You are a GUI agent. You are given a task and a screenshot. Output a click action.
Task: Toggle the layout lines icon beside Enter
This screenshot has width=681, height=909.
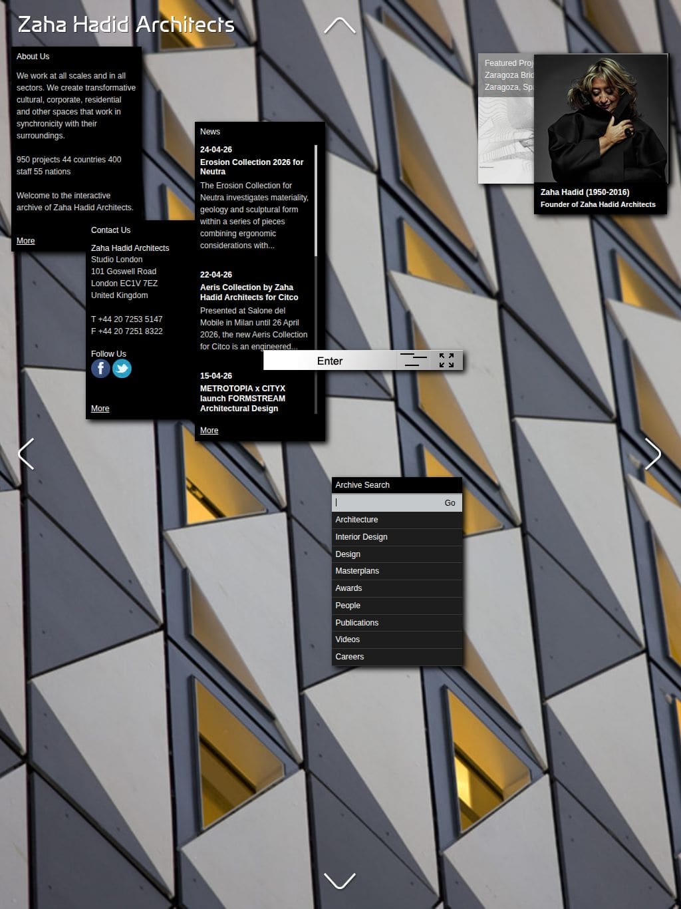(x=414, y=361)
